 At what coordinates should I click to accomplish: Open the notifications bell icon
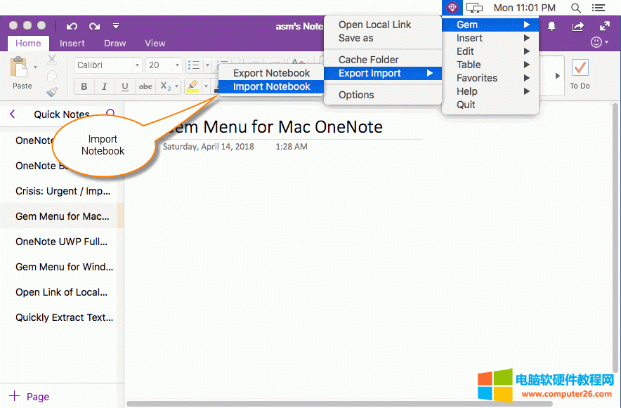coord(551,26)
